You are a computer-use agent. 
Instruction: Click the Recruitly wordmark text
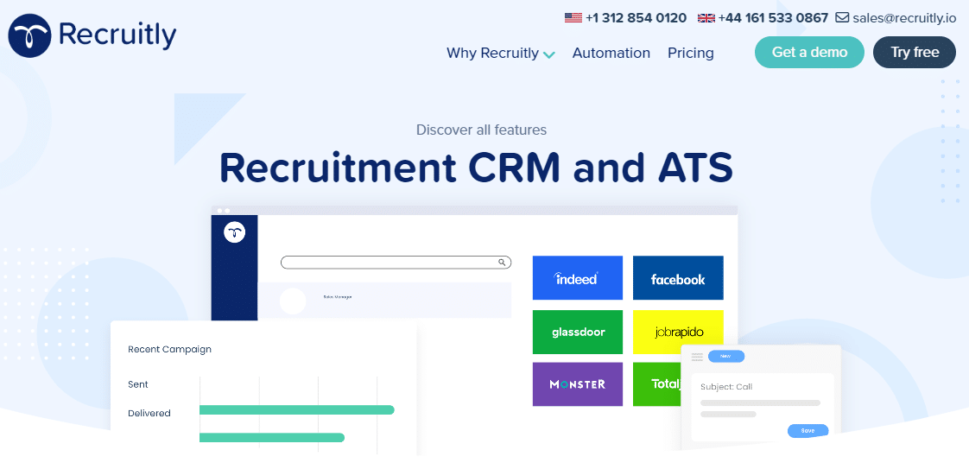(117, 35)
